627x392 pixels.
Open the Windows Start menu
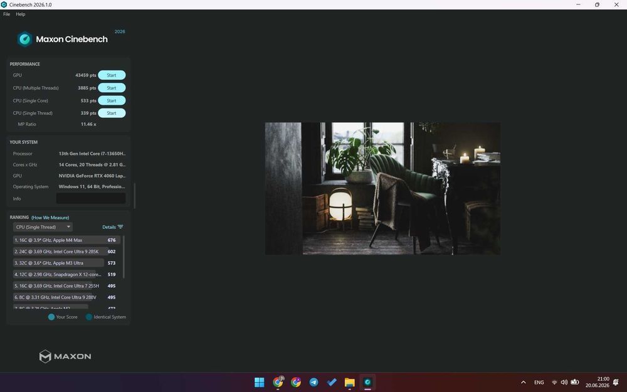click(x=260, y=383)
